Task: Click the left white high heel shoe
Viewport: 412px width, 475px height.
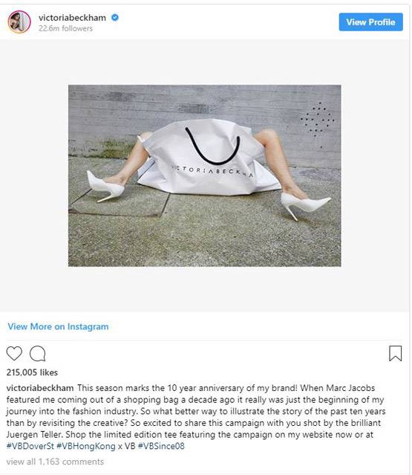Action: 105,187
